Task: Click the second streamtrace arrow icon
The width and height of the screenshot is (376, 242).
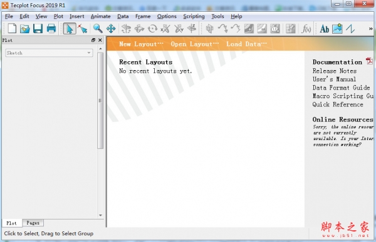Action: pos(236,29)
